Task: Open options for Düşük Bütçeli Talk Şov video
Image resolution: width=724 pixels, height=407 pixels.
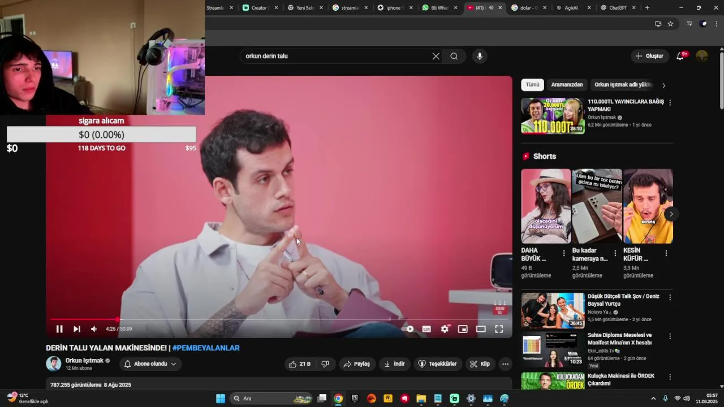Action: click(670, 297)
